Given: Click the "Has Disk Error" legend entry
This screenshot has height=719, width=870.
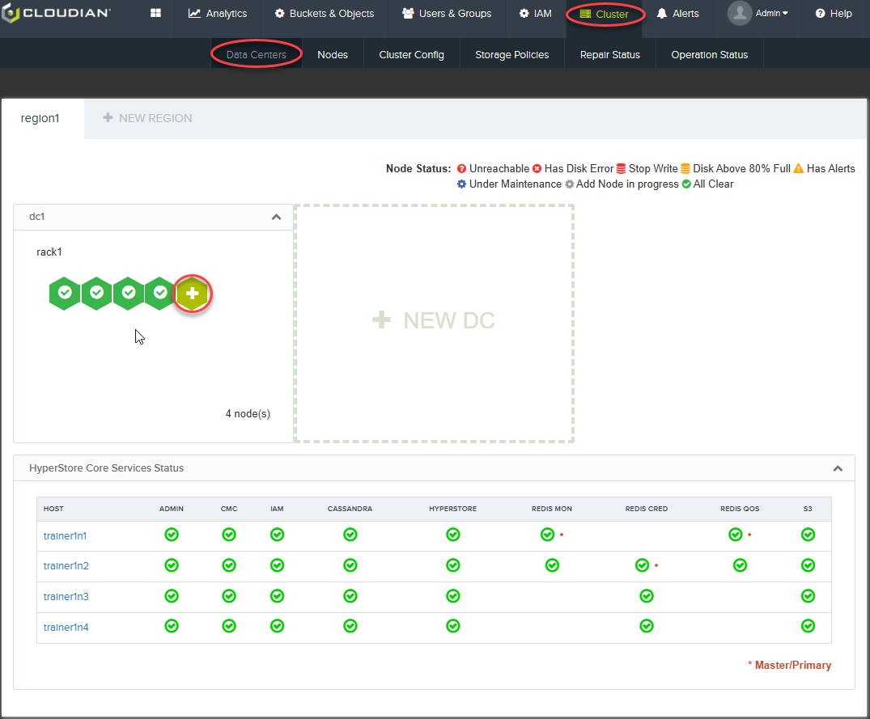Looking at the screenshot, I should pos(573,168).
